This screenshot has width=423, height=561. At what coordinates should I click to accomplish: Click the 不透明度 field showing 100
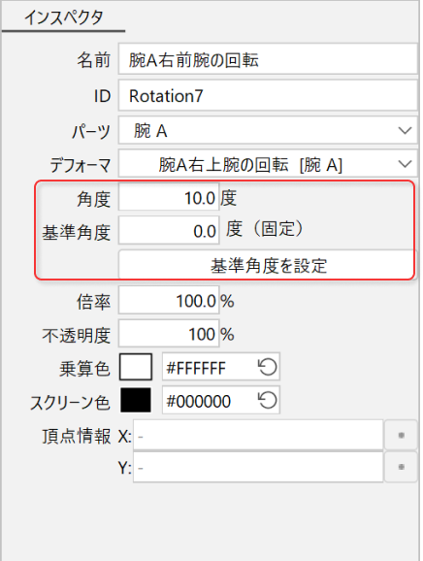[x=169, y=334]
